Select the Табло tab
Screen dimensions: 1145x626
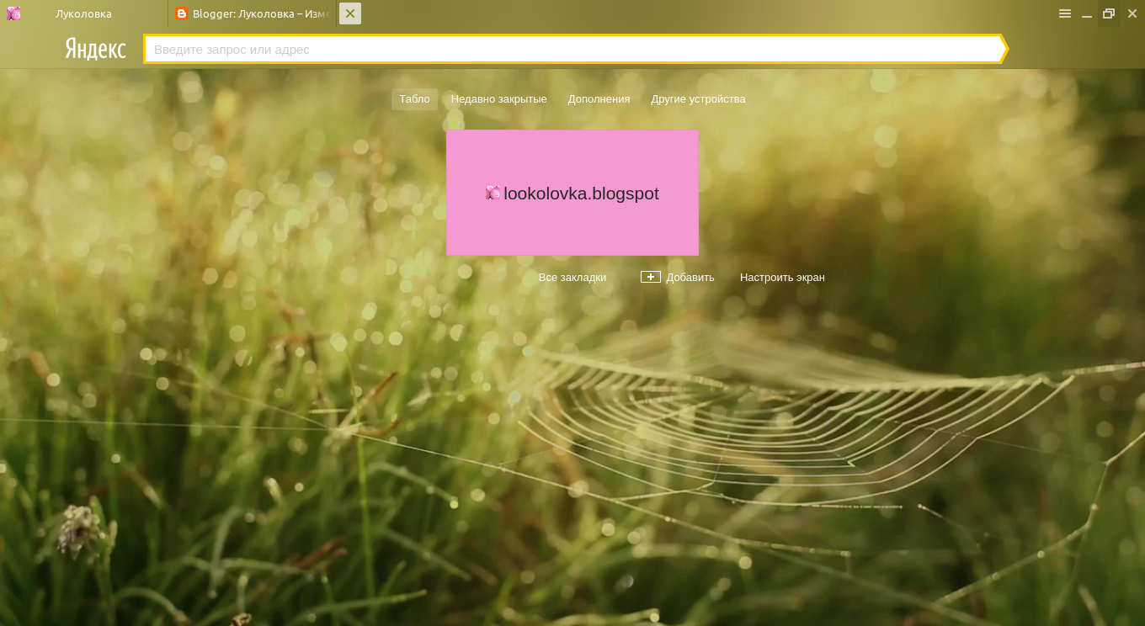tap(414, 99)
